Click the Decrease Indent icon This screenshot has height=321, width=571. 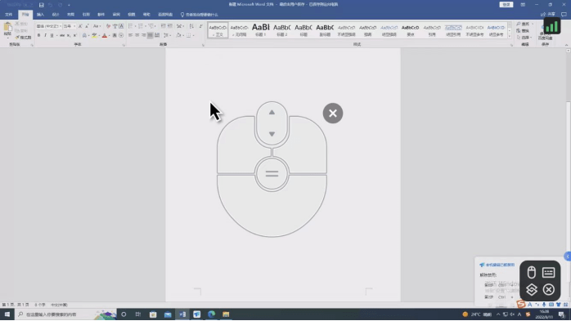tap(163, 26)
